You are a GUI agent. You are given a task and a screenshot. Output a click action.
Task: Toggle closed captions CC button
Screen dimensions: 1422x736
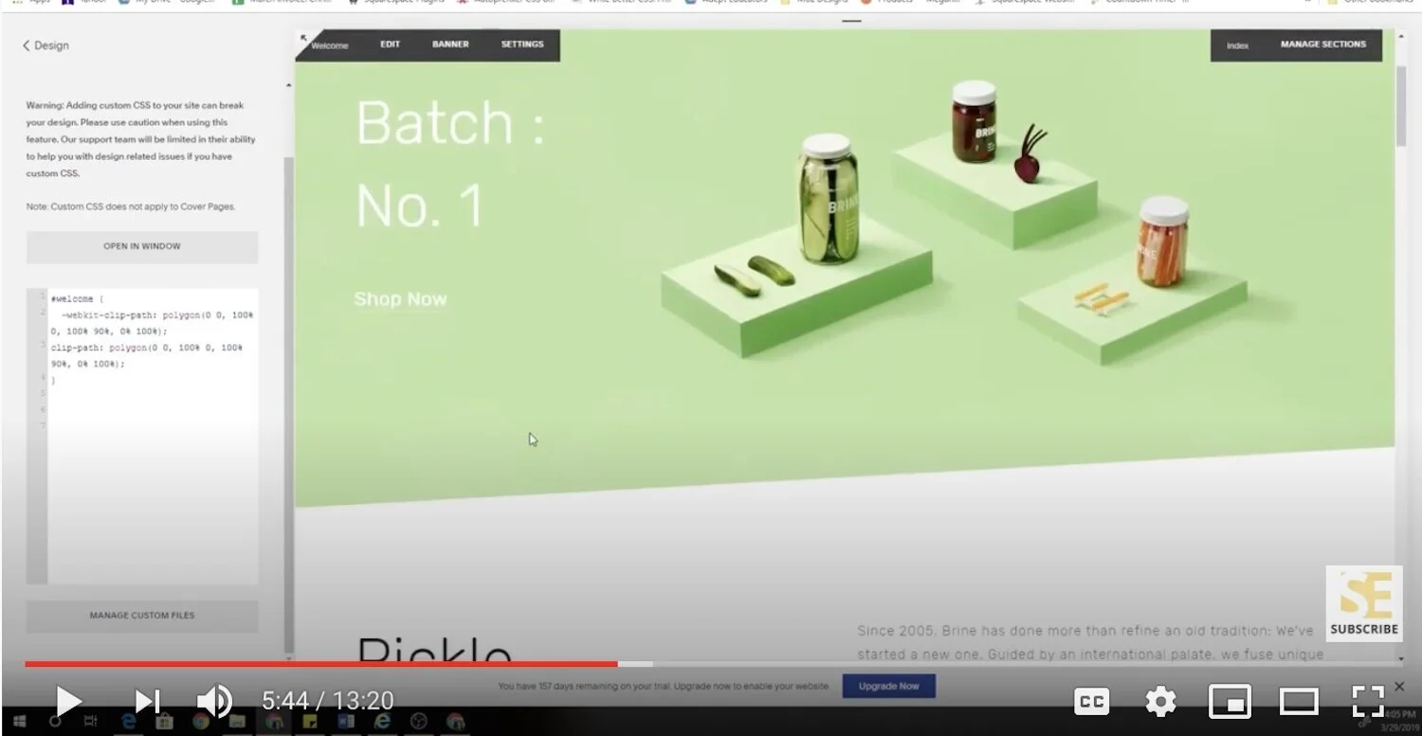click(1091, 701)
